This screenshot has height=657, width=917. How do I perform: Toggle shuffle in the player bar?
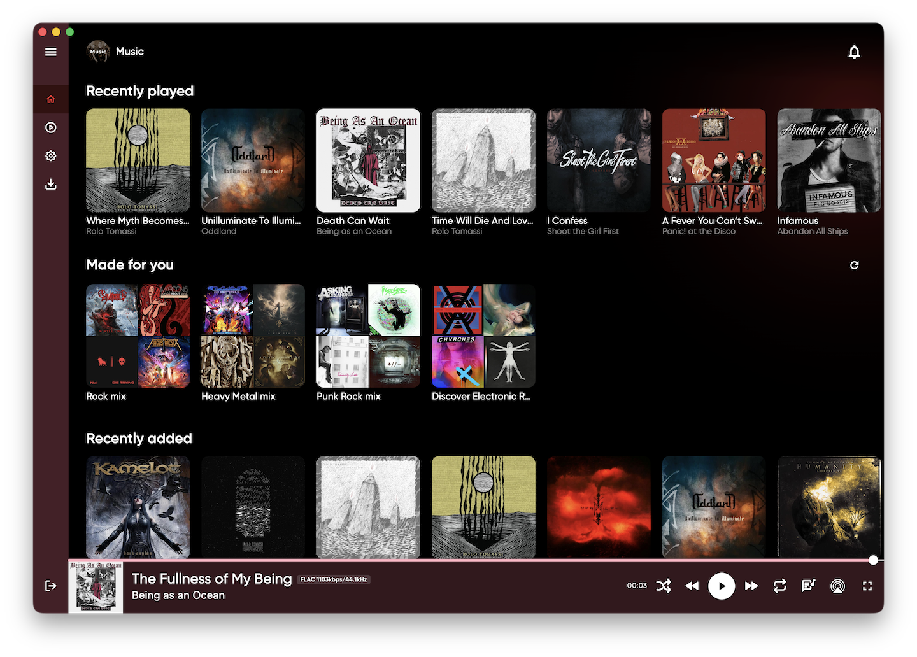(664, 586)
